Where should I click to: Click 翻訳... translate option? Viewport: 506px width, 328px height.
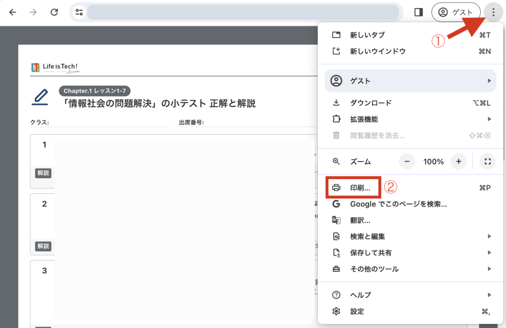(x=360, y=220)
